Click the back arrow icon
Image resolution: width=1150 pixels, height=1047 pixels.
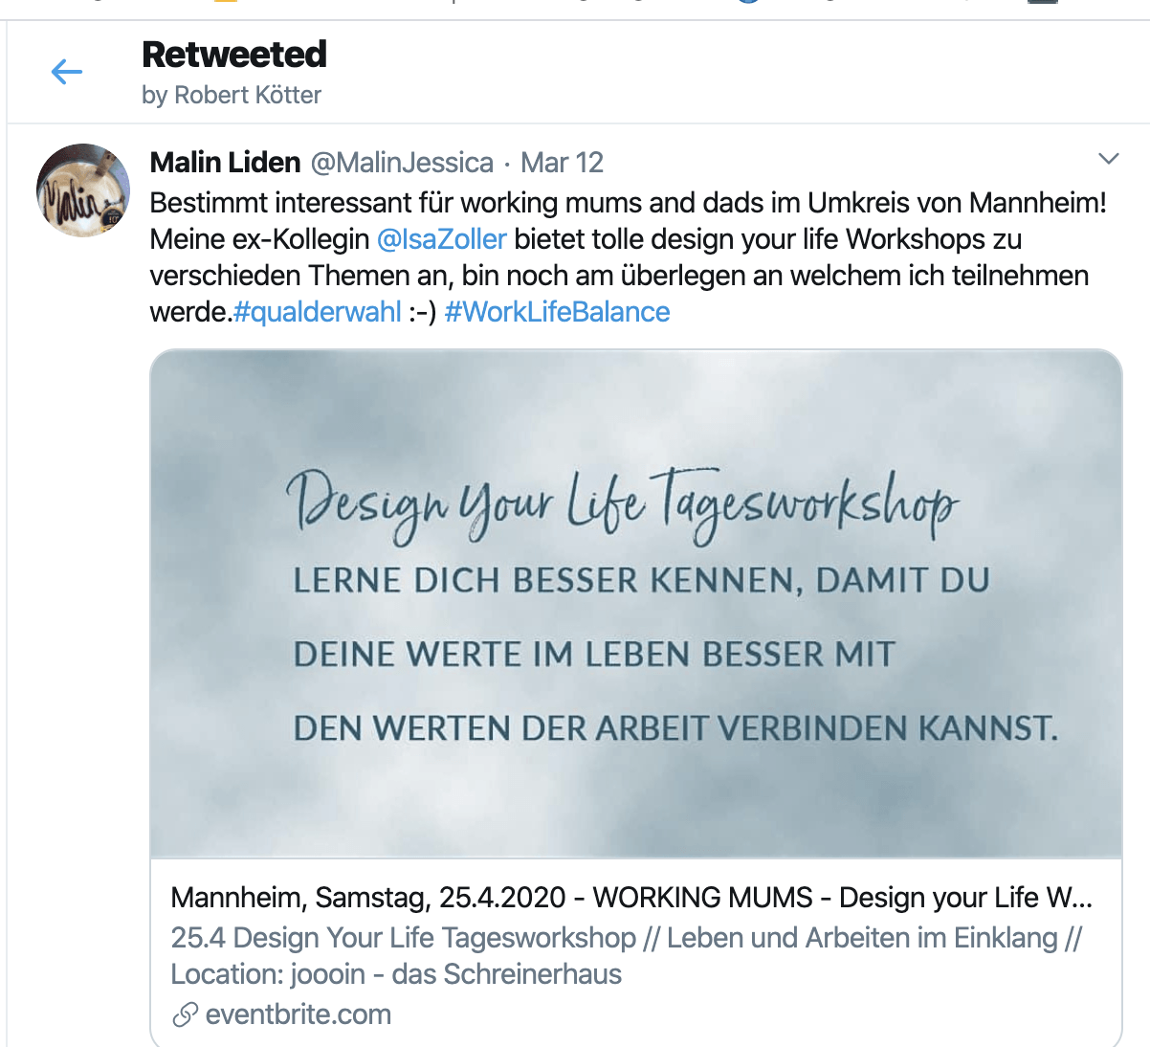(x=66, y=72)
